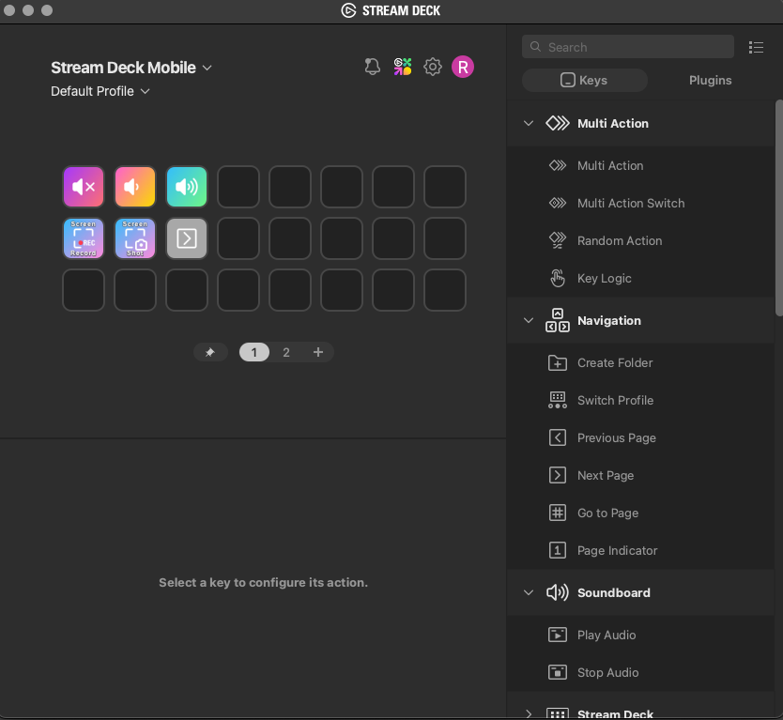Open the notifications bell icon
Screen dimensions: 783x720
point(373,67)
